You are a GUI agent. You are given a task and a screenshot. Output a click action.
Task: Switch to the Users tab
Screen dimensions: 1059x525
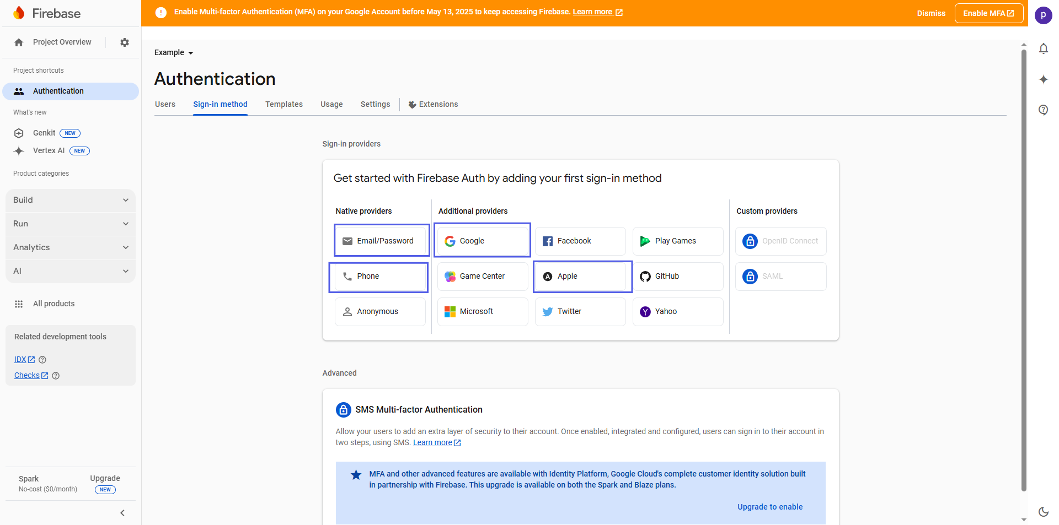coord(165,104)
